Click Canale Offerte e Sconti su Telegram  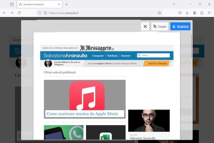[67, 63]
